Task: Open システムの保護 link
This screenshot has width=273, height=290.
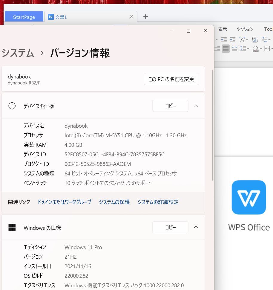Action: click(114, 202)
